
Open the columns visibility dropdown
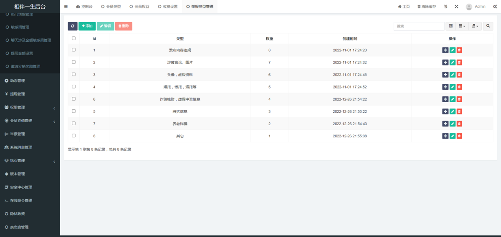point(462,26)
